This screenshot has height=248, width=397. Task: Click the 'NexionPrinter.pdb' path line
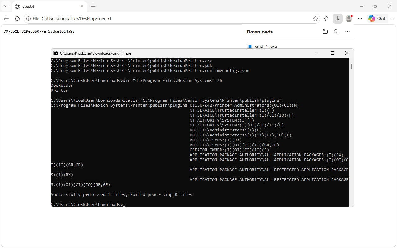pos(132,66)
